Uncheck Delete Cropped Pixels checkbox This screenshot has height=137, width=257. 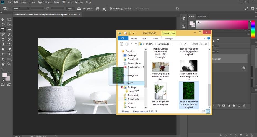[x=111, y=9]
